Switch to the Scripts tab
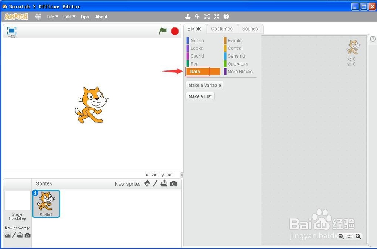377x249 pixels. click(195, 29)
